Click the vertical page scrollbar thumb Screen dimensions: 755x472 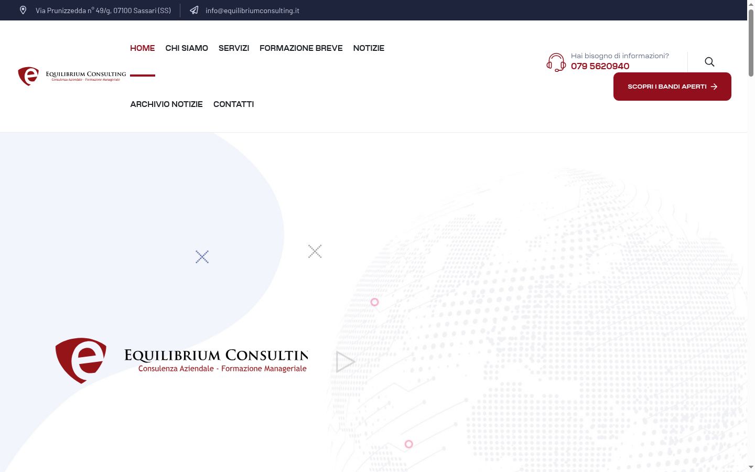point(751,43)
